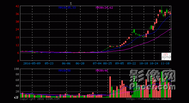Click the 100 volume axis label

click(17, 69)
